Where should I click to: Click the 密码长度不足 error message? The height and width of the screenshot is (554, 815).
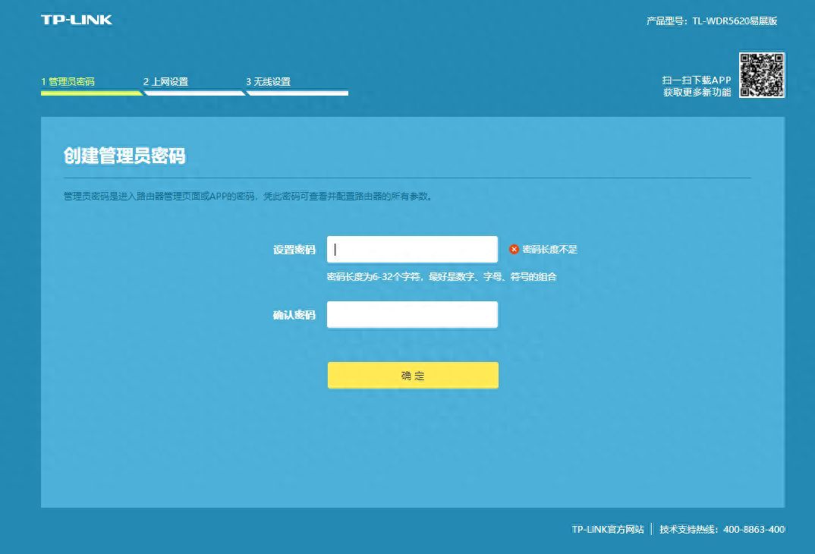pyautogui.click(x=549, y=248)
